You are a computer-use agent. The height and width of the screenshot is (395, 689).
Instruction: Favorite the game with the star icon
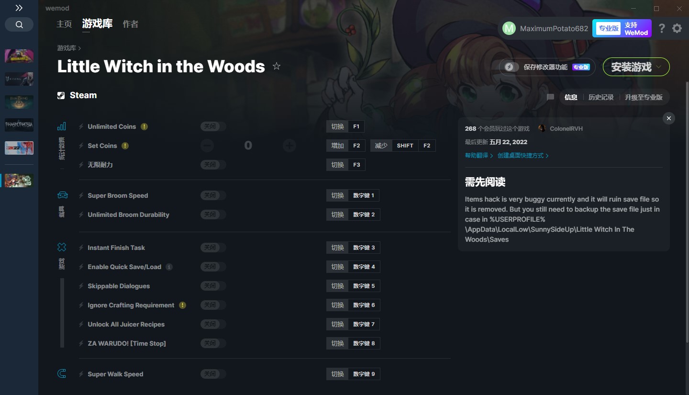click(277, 66)
